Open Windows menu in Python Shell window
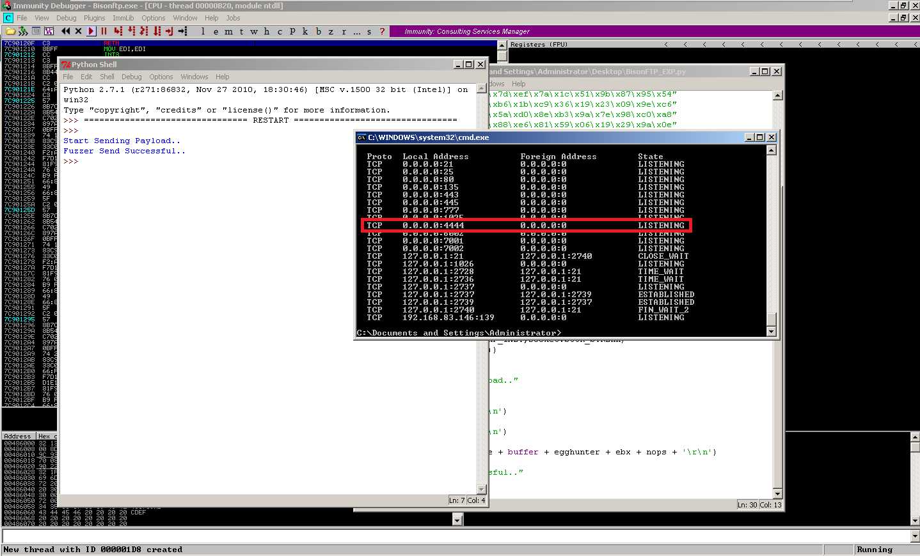 click(x=194, y=77)
